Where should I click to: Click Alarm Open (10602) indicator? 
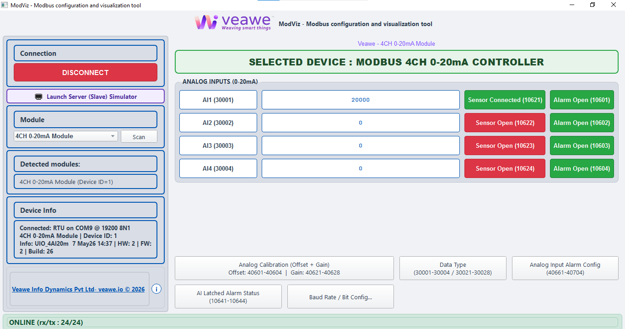pos(582,123)
